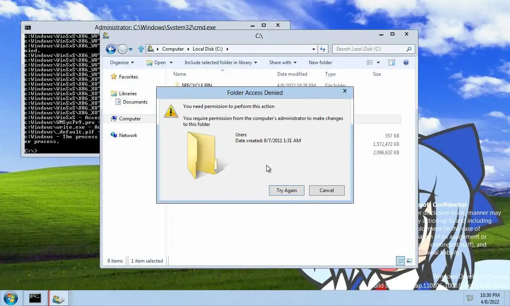
Task: Maximize the cmd.exe window
Action: click(264, 25)
